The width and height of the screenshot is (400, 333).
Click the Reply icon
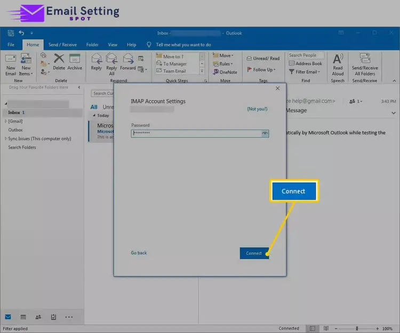pos(97,59)
